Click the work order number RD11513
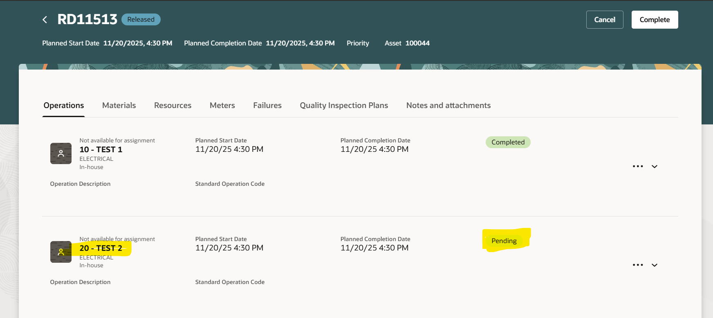Screen dimensions: 713x318 point(87,19)
